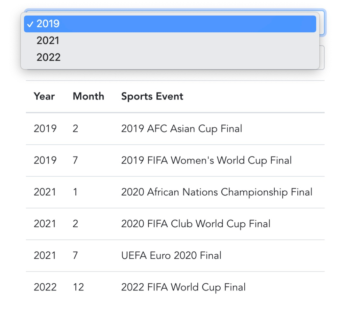Click month 7 in UEFA Euro row
This screenshot has height=310, width=346.
tap(75, 255)
